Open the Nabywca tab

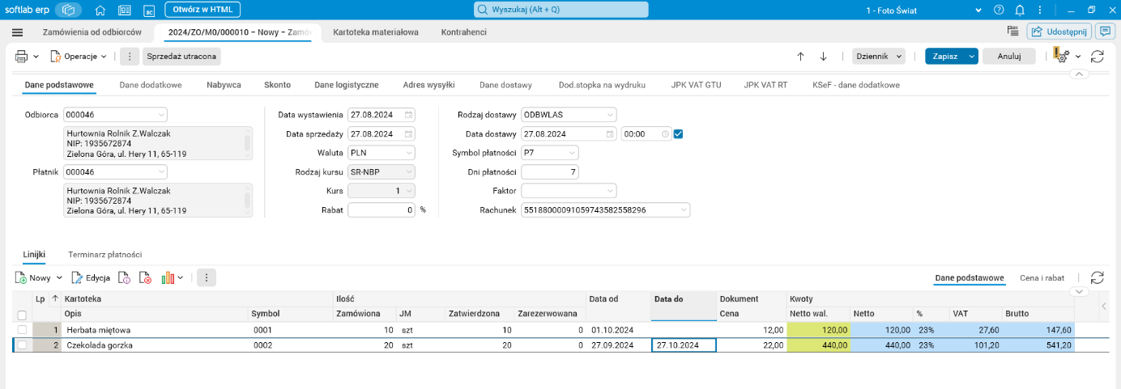coord(224,85)
